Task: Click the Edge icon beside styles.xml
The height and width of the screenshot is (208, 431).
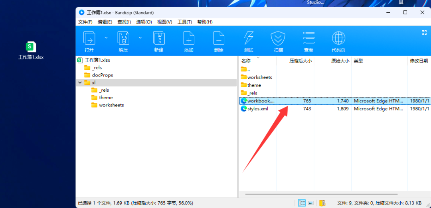Action: pos(243,109)
